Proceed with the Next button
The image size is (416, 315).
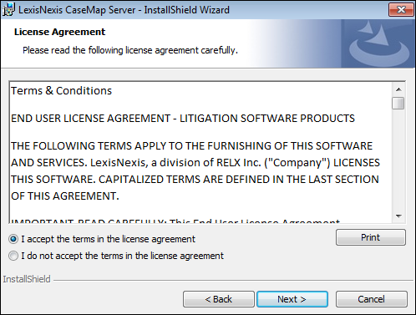point(292,299)
